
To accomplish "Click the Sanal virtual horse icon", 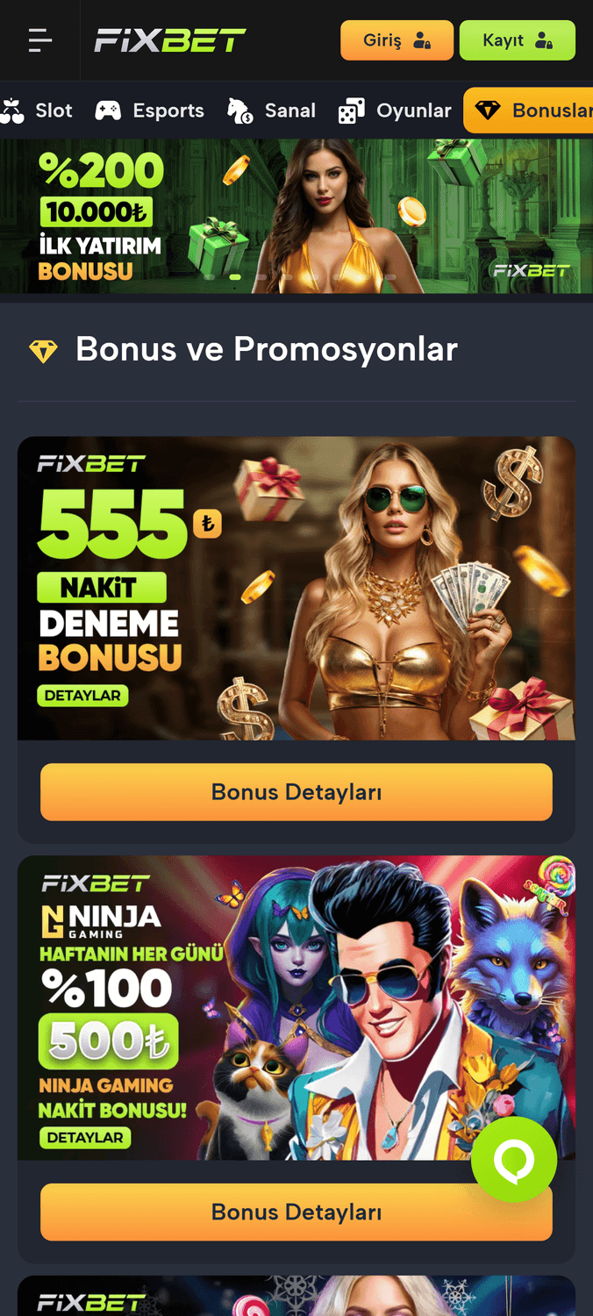I will [x=239, y=111].
